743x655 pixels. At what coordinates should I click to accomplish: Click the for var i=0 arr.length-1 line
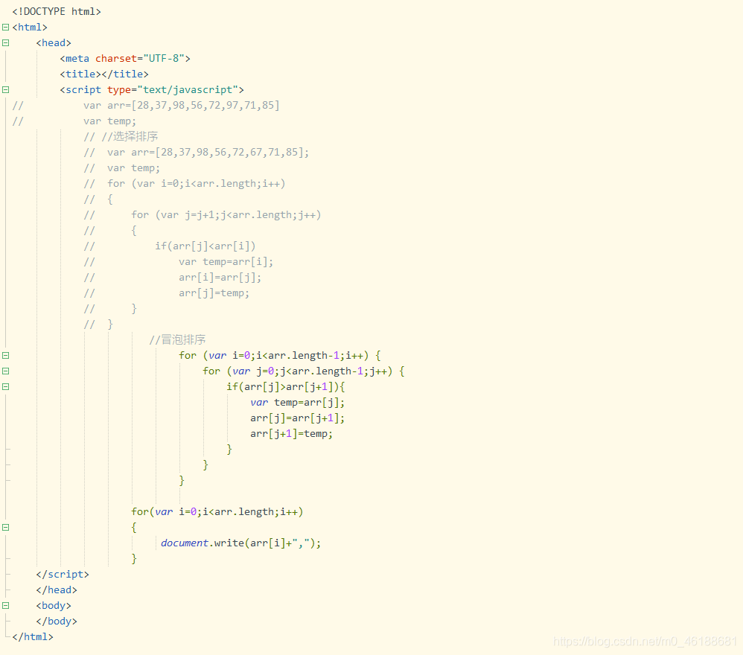coord(280,355)
